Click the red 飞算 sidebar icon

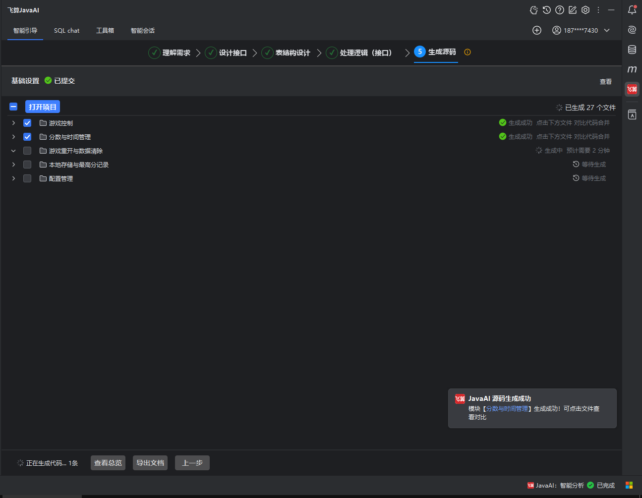(632, 89)
